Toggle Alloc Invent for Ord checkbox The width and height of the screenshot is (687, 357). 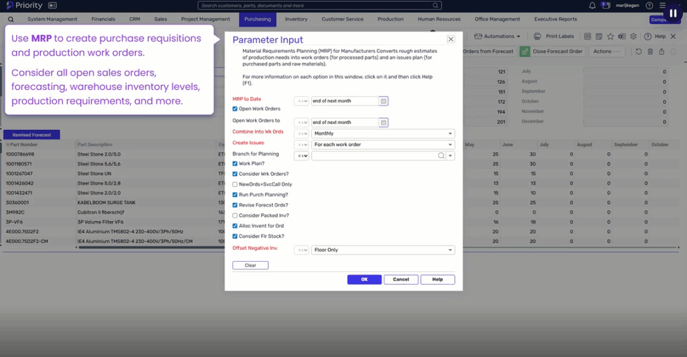(x=235, y=226)
